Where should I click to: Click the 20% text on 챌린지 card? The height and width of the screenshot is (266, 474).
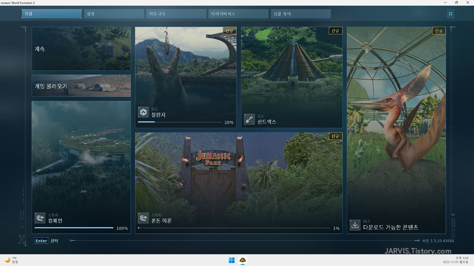click(229, 122)
